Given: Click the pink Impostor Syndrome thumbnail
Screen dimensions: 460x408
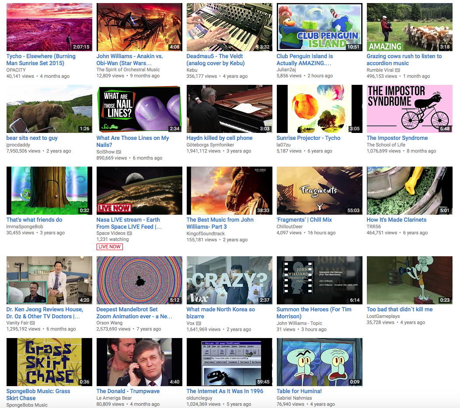Looking at the screenshot, I should pos(410,109).
